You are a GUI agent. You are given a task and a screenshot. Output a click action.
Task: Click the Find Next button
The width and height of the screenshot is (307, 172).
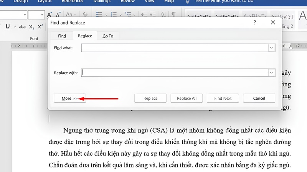point(223,98)
